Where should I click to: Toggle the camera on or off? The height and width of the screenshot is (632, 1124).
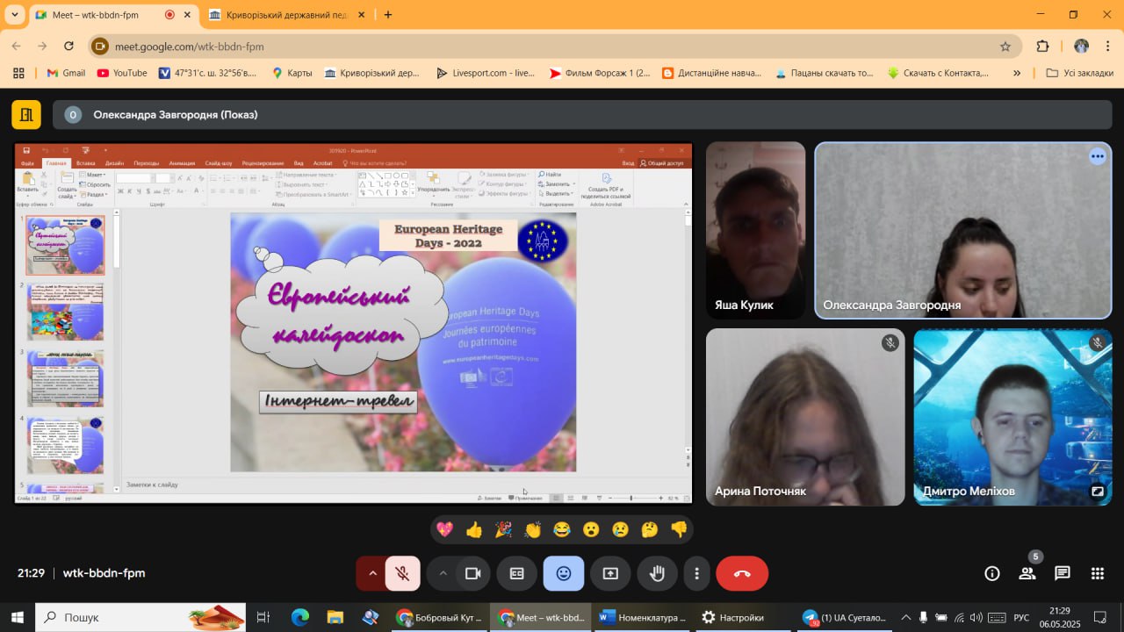coord(473,573)
